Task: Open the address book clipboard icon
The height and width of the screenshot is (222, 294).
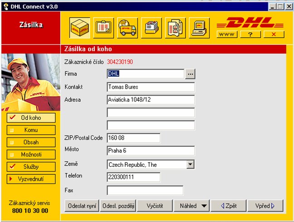Action: pos(103,28)
